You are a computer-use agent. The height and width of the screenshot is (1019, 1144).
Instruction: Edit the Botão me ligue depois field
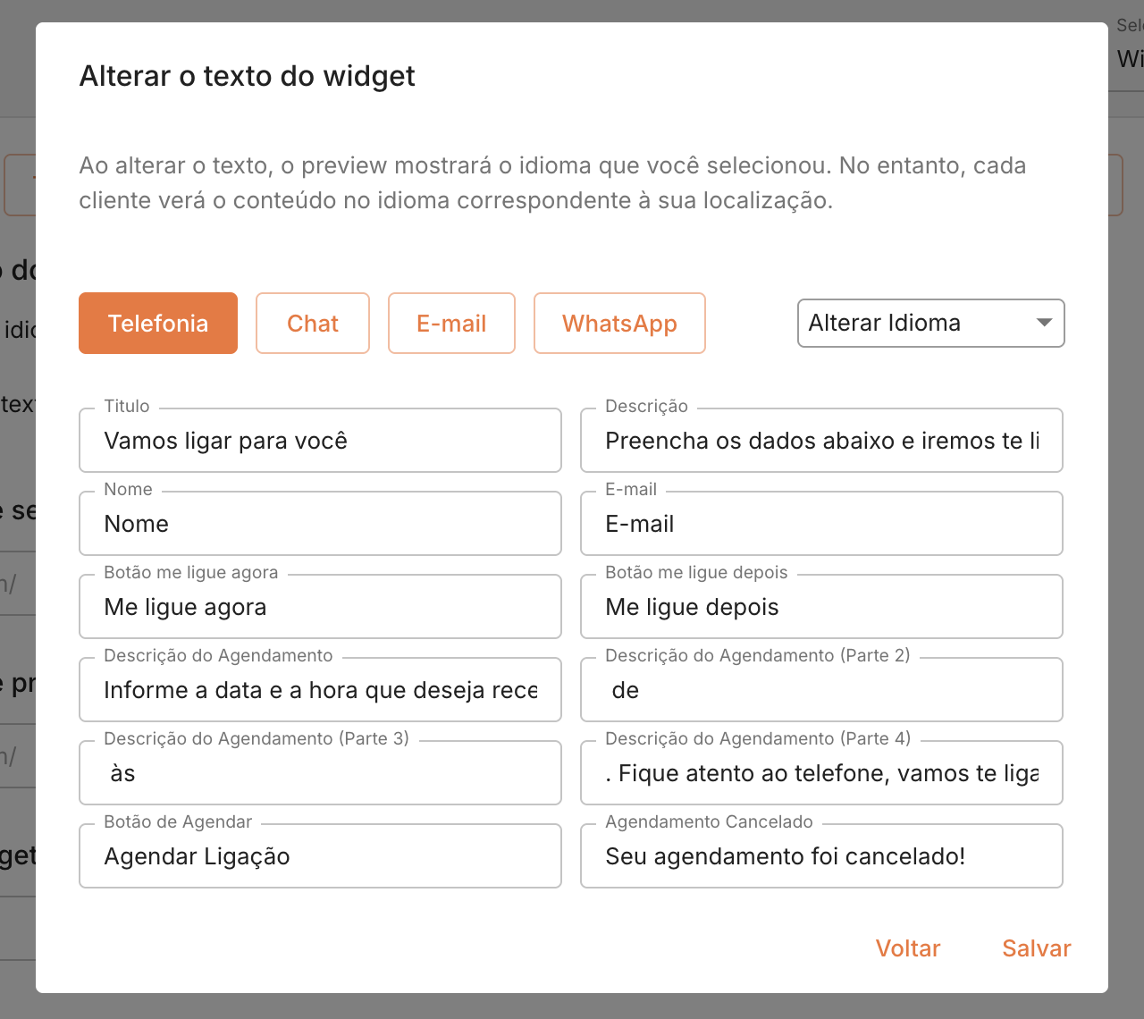click(x=821, y=607)
